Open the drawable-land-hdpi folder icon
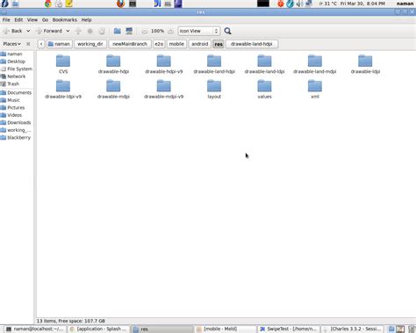416x333 pixels. (x=214, y=62)
